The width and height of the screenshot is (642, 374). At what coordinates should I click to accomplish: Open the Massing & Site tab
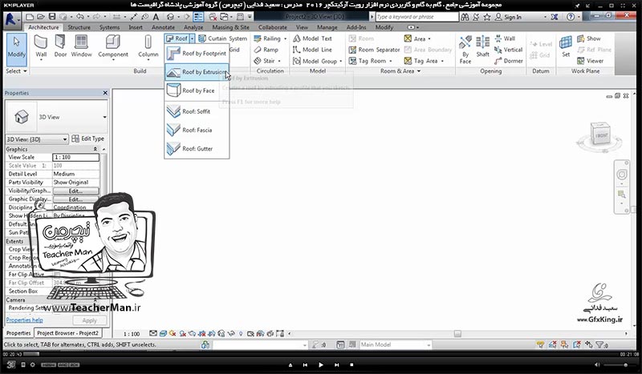point(230,27)
